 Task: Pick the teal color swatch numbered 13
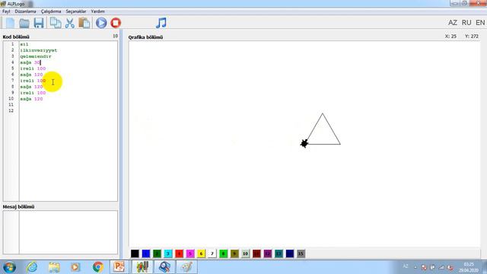tap(279, 253)
